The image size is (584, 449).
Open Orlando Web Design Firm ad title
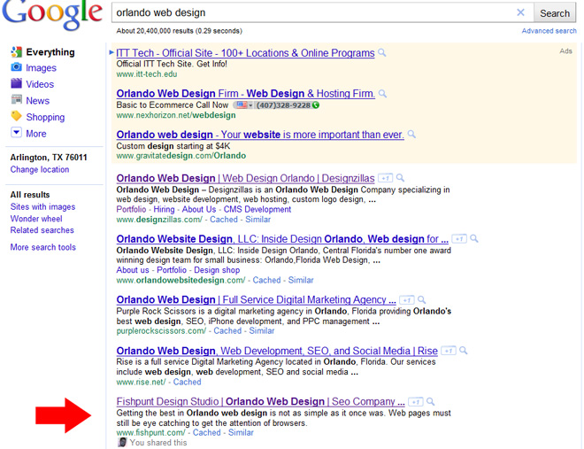pos(246,94)
